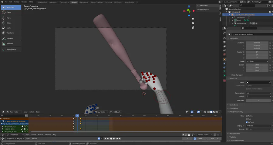Switch to the Scripting workspace tab
The height and width of the screenshot is (145, 273).
point(108,2)
